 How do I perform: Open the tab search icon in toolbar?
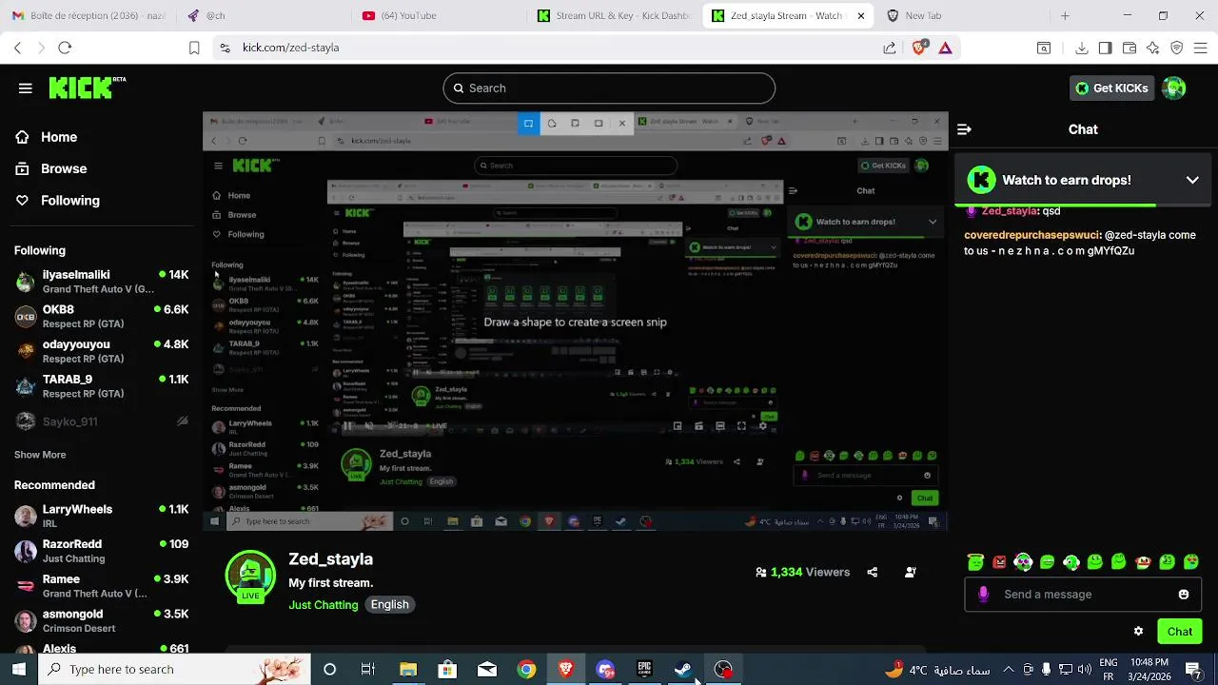1044,48
